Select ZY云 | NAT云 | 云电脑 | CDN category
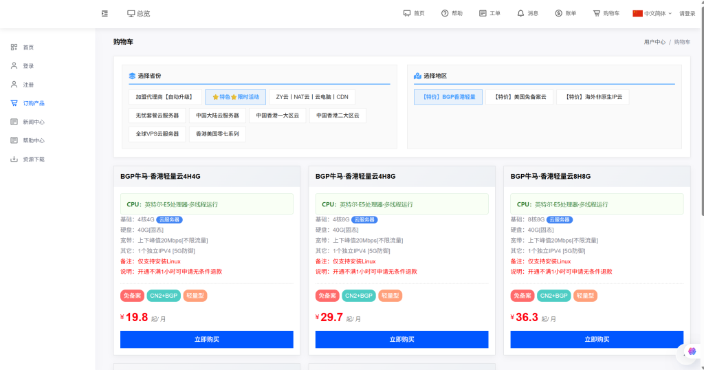This screenshot has height=370, width=704. (312, 97)
